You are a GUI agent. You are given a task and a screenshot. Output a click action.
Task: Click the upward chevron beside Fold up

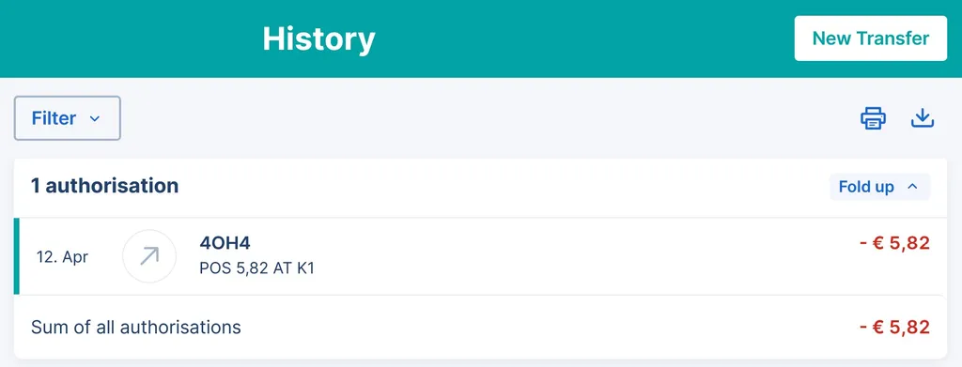[912, 187]
